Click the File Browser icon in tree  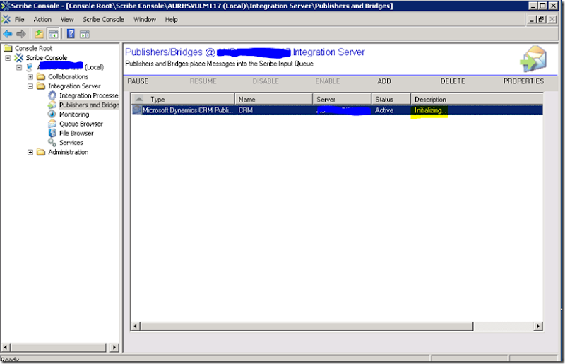coord(52,133)
